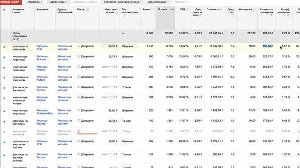The width and height of the screenshot is (300, 168).
Task: Open help icon for Макс. цена за клик
Action: 116,12
